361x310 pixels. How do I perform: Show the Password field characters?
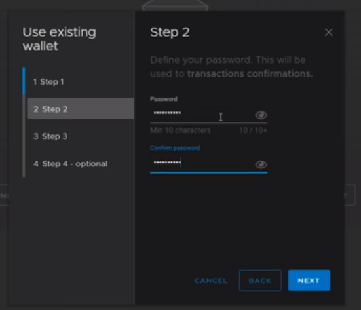pos(261,115)
